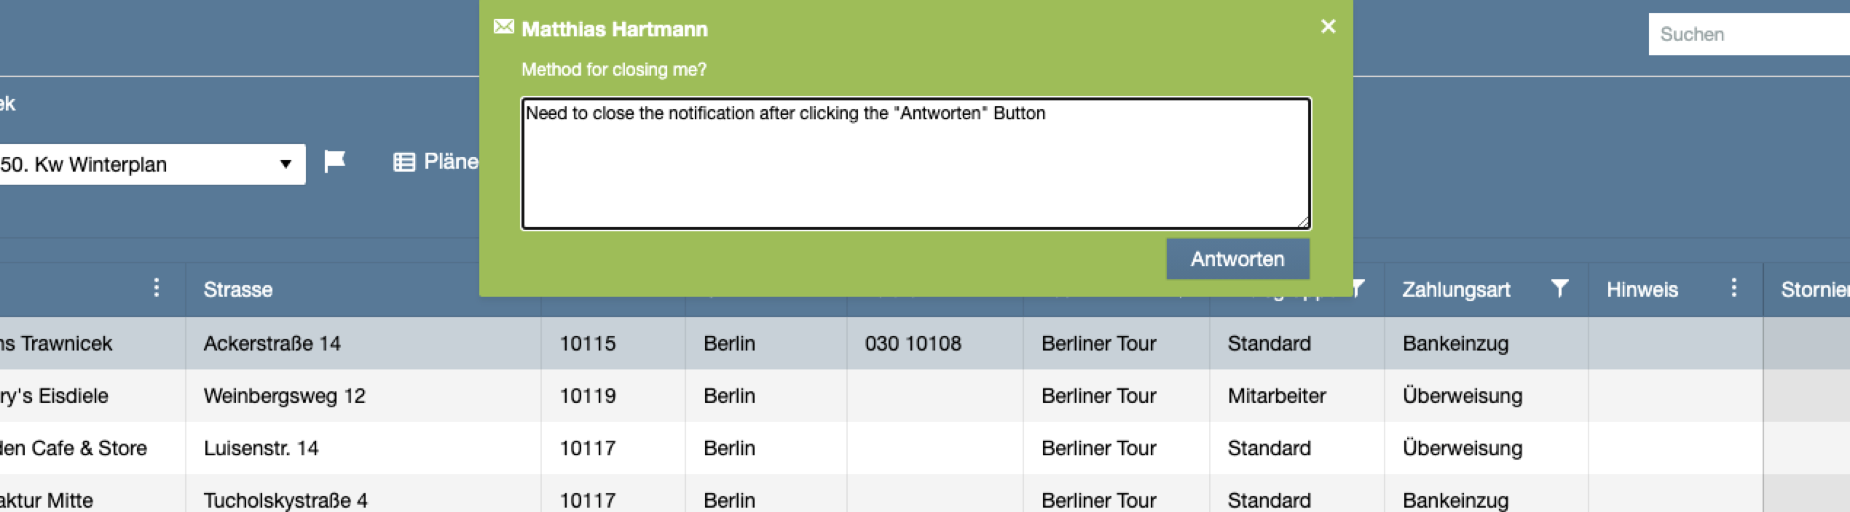Select the Luisenstr. 14 row

(925, 448)
